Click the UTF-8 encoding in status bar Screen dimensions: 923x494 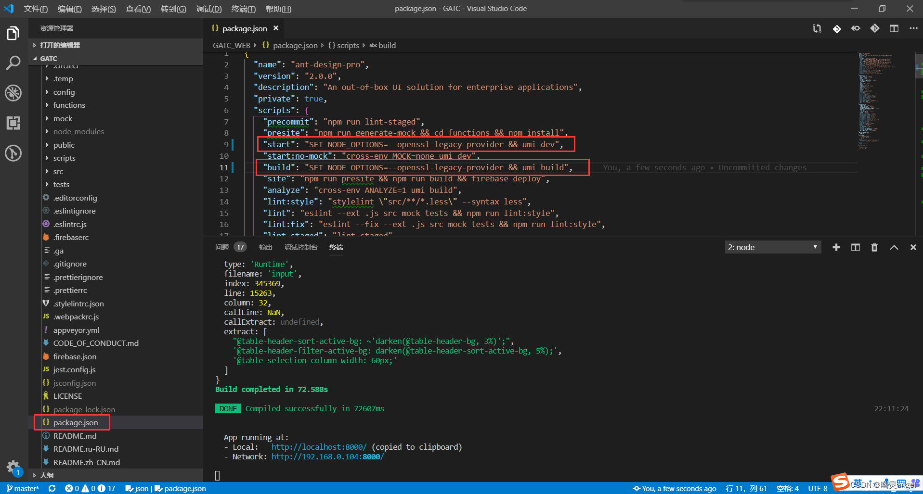click(818, 488)
